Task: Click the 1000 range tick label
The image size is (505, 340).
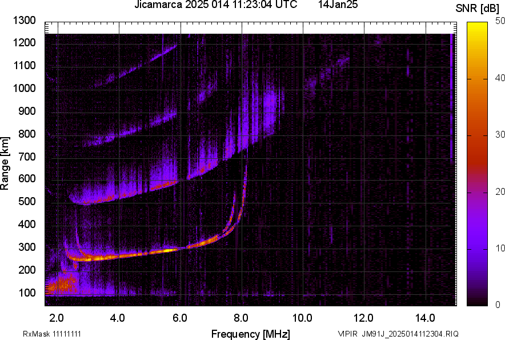Action: (24, 88)
